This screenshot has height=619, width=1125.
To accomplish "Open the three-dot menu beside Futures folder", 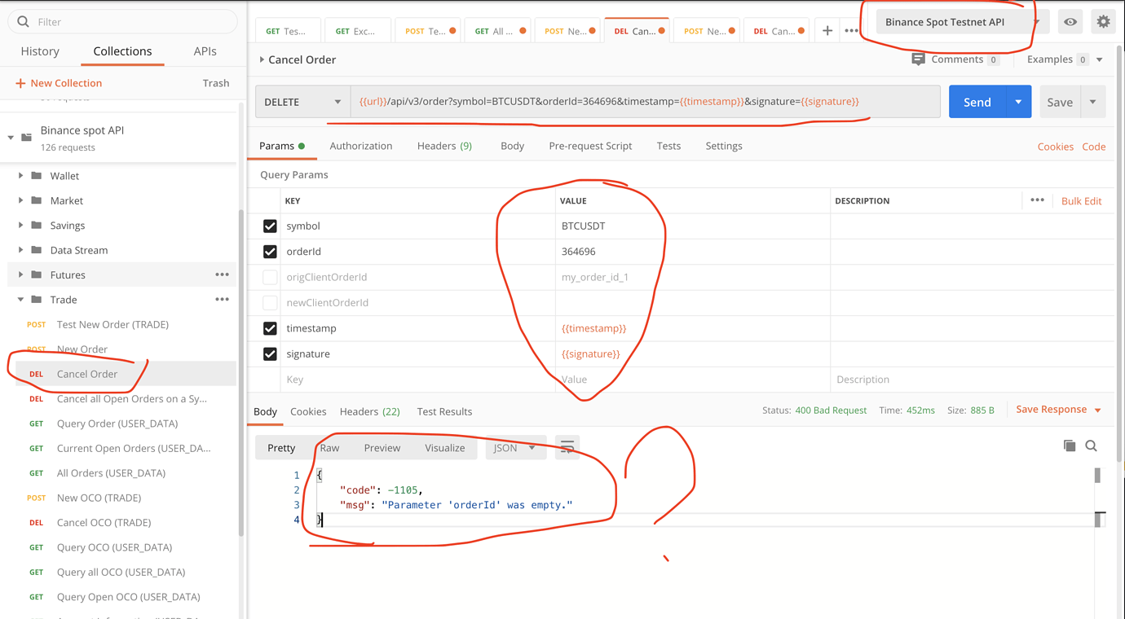I will coord(222,275).
